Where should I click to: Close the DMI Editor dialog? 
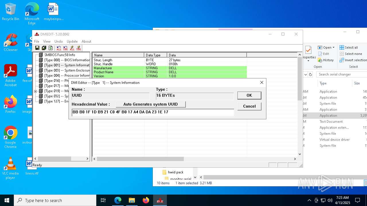pyautogui.click(x=261, y=82)
